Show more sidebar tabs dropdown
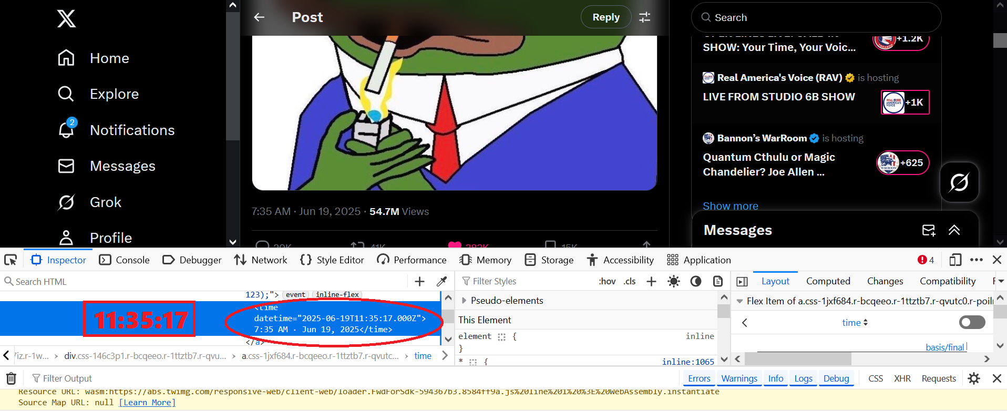Image resolution: width=1007 pixels, height=411 pixels. click(1001, 282)
